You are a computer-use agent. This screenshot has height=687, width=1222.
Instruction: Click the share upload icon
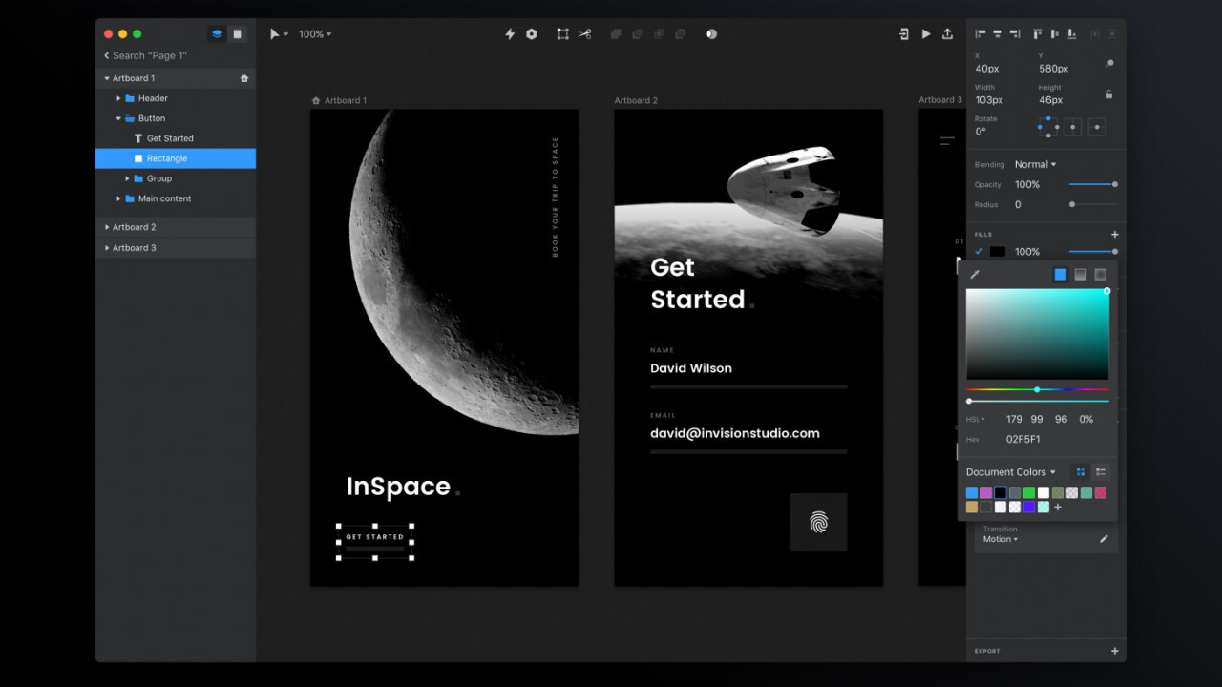pyautogui.click(x=947, y=34)
